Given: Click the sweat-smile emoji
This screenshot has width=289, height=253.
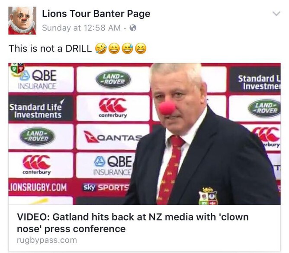Looking at the screenshot, I should (128, 49).
